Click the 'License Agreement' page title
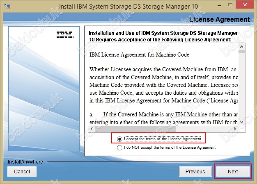Screen dimensions: 257x184 click(220, 19)
